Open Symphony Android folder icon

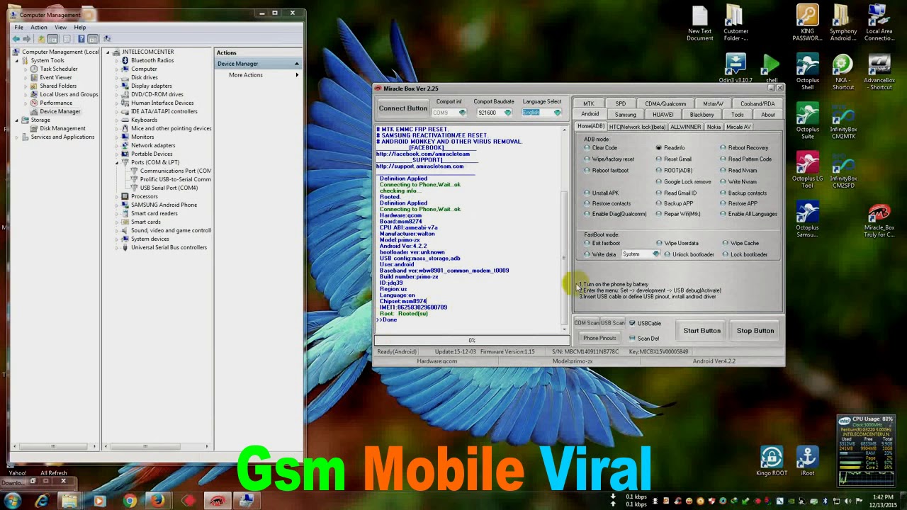pos(843,23)
